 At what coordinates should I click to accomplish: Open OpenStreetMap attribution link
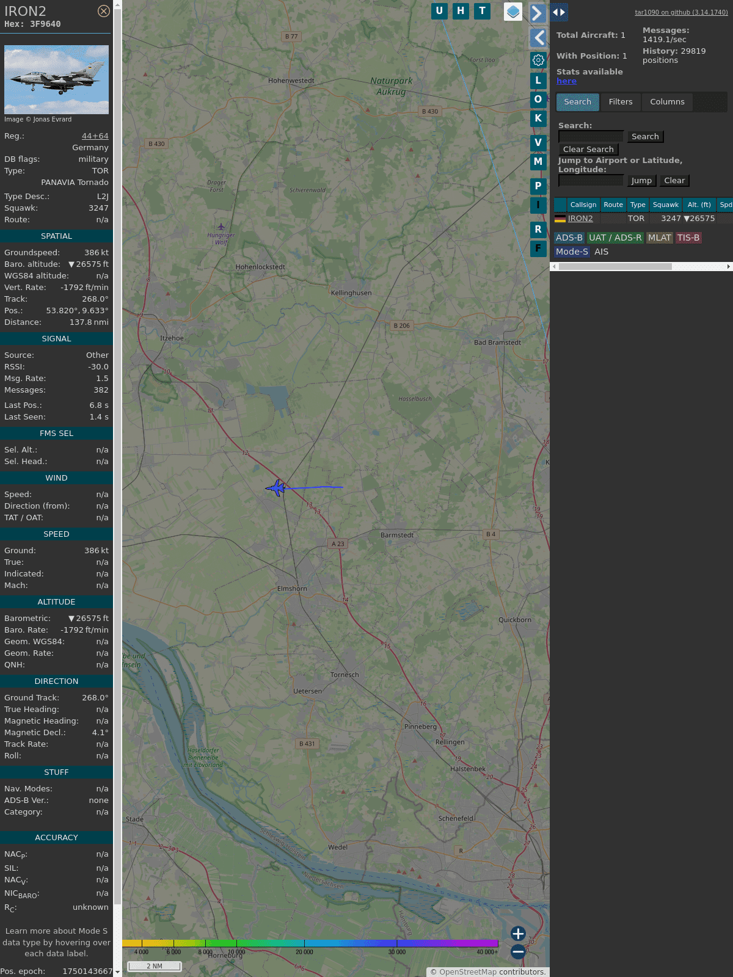click(468, 972)
